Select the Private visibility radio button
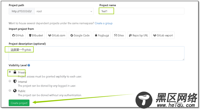Screen dimensions: 201x110 pos(10,72)
